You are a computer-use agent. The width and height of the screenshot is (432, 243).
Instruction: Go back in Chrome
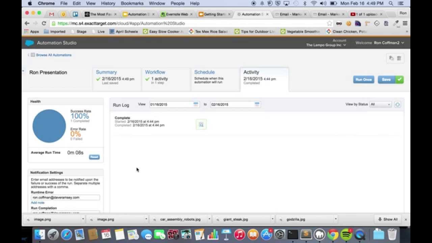click(27, 23)
